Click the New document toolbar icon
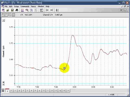Screen dimensions: 130x97 click(x=3, y=10)
